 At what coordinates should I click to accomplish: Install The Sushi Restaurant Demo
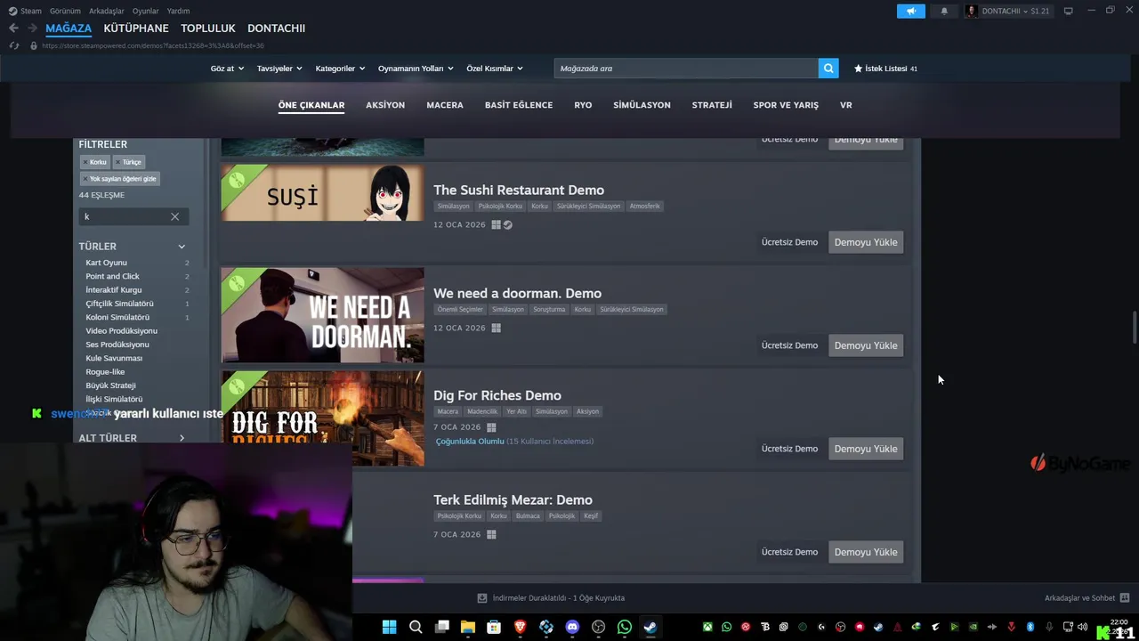[866, 242]
